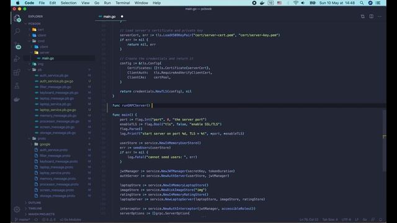
Task: Open the File menu
Action: 42,2
